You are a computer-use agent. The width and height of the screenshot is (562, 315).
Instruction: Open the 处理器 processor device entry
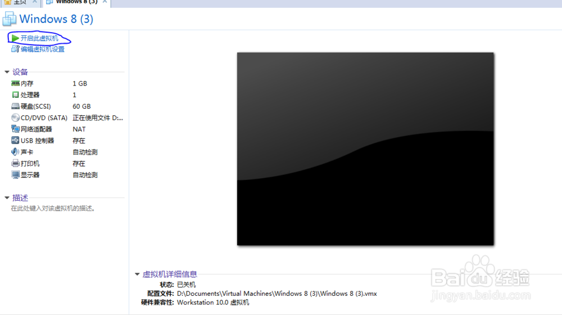click(x=30, y=94)
